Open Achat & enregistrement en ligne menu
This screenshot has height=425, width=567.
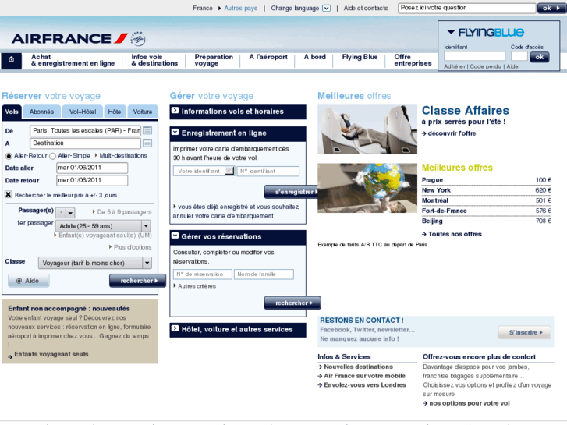tap(73, 60)
